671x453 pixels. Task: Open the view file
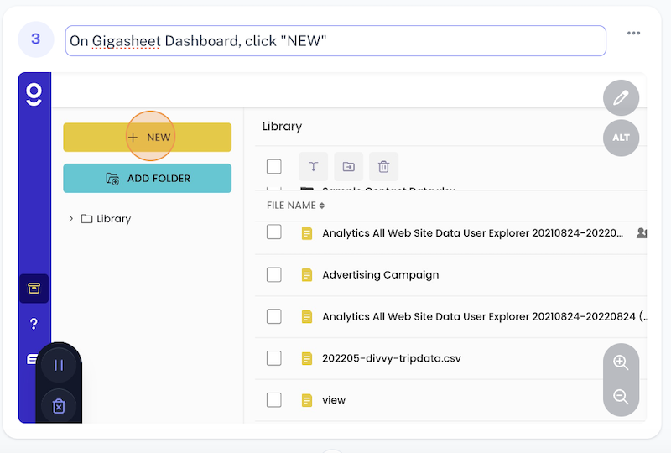point(334,400)
